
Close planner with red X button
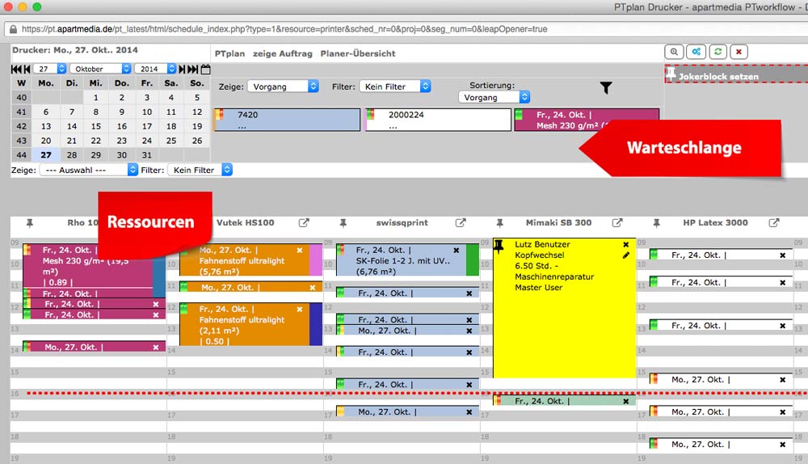click(x=739, y=52)
